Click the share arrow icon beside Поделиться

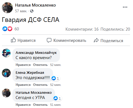96,40
